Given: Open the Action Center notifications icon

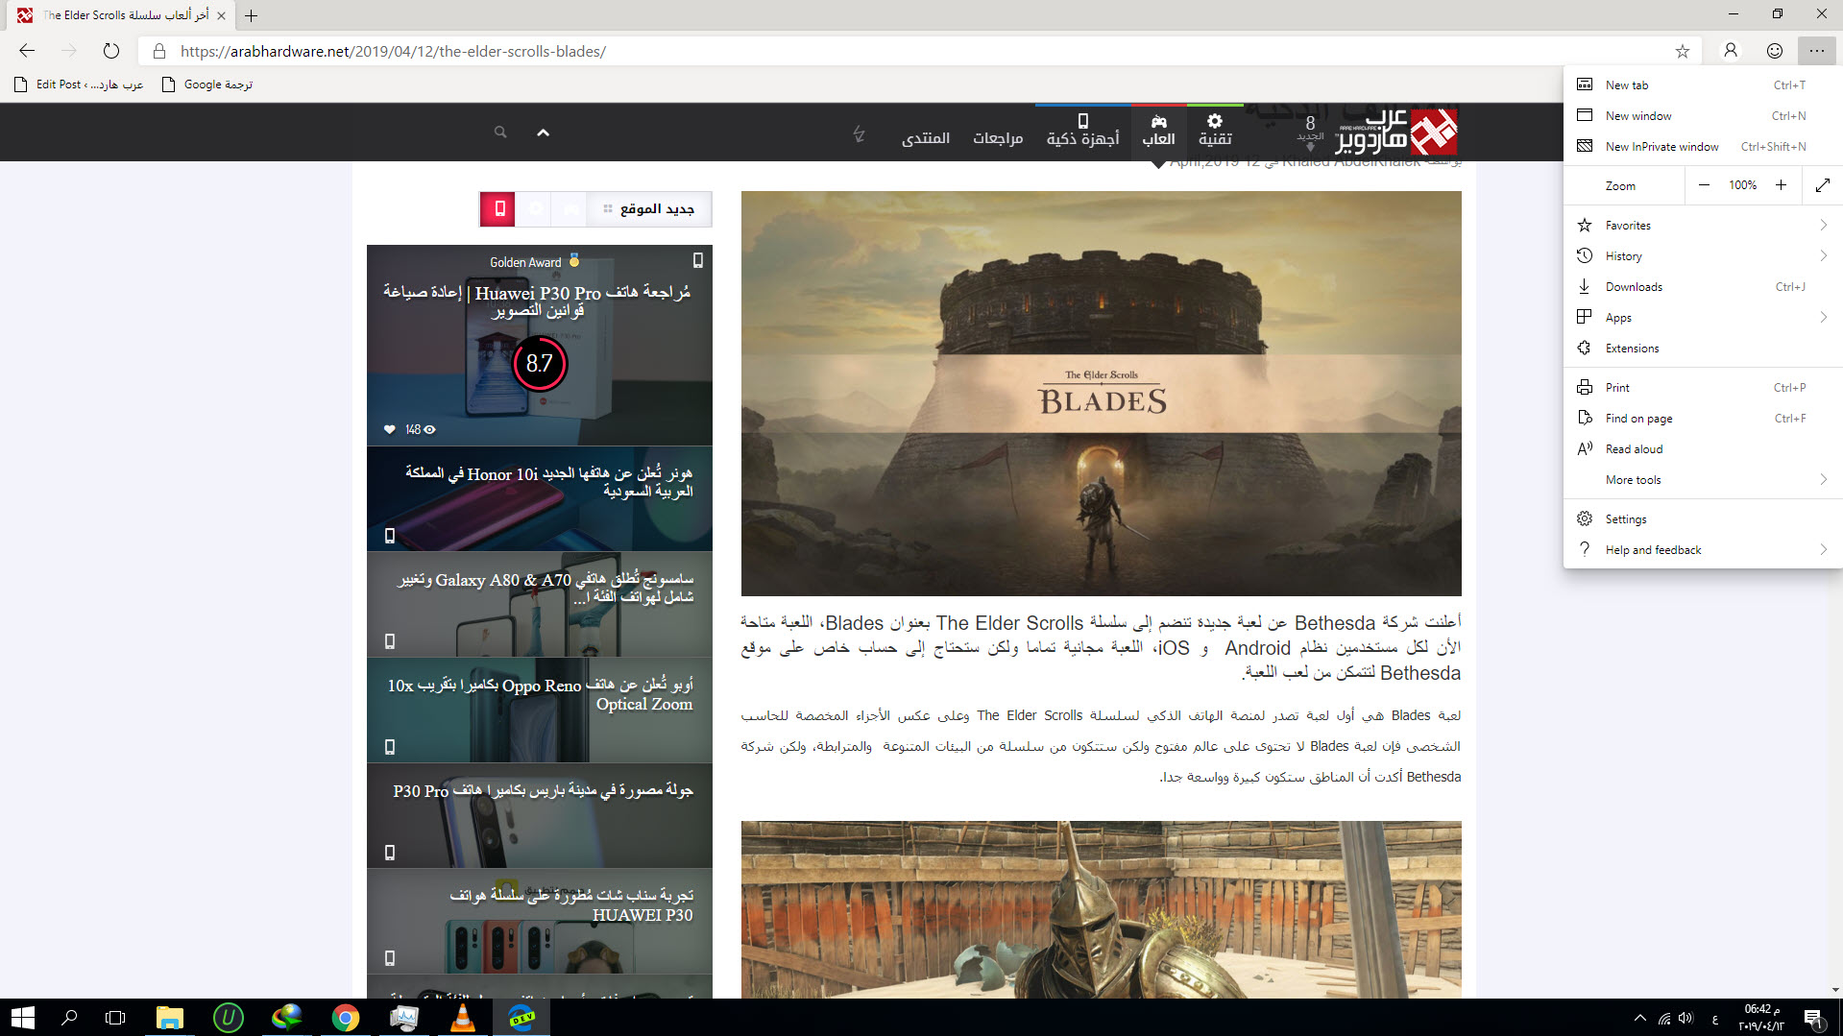Looking at the screenshot, I should point(1813,1018).
